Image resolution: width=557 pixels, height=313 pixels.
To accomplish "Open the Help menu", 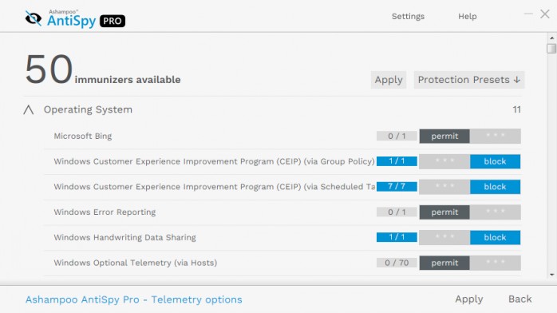I will coord(467,16).
